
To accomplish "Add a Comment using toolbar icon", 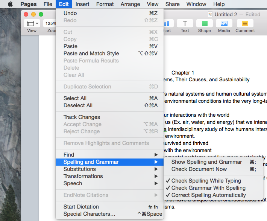I will pos(245,23).
